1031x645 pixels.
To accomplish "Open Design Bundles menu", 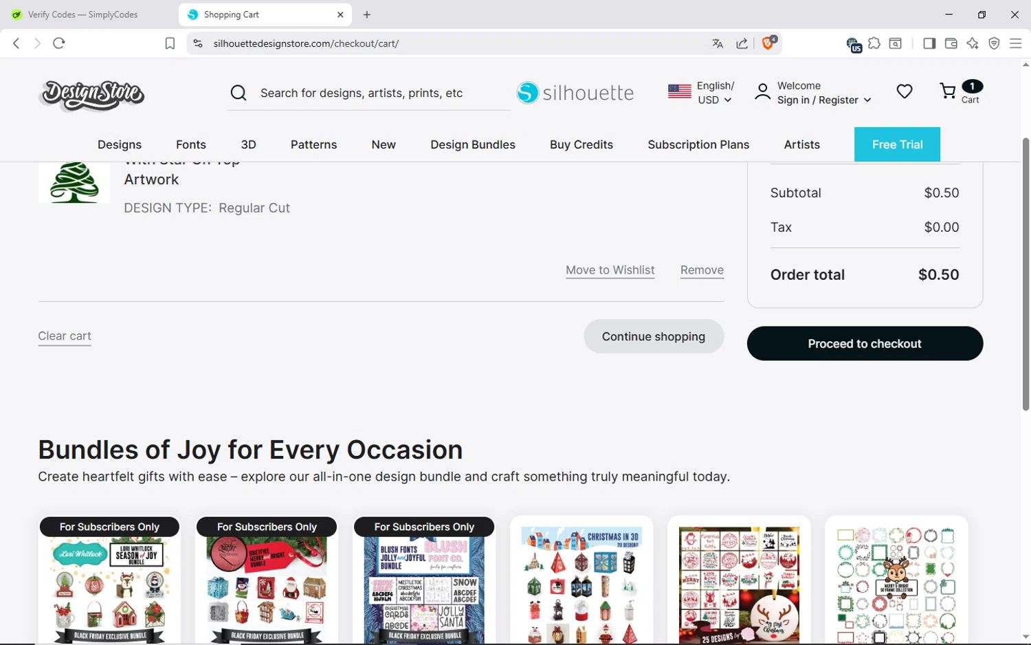I will point(473,144).
